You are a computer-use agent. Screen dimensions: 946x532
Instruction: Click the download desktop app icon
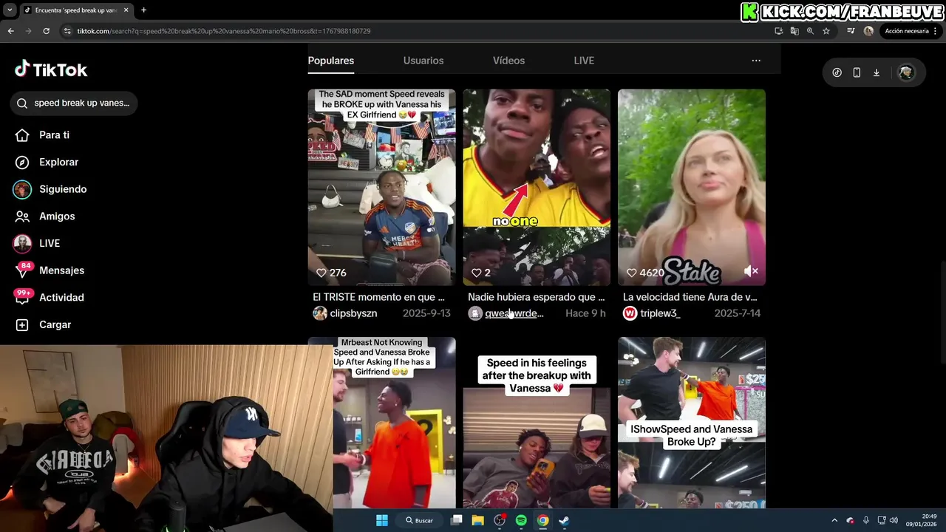877,72
